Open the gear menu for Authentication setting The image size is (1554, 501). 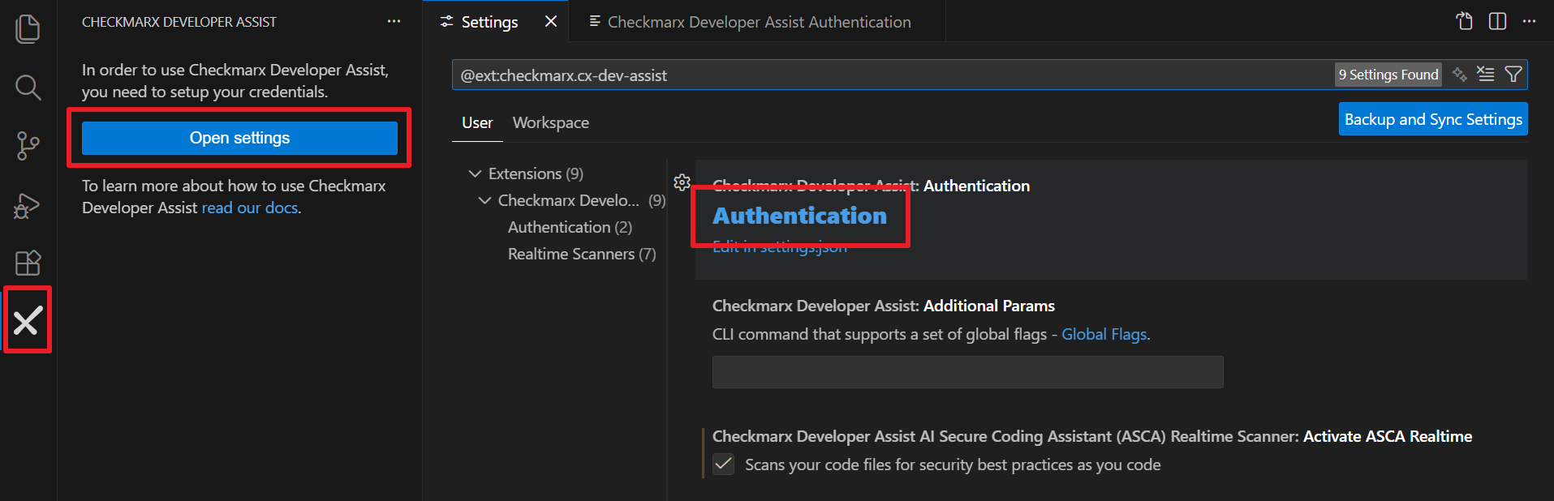point(682,182)
